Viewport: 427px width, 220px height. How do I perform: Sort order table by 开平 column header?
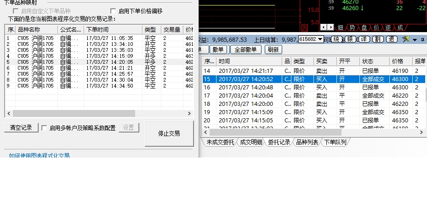click(x=348, y=61)
